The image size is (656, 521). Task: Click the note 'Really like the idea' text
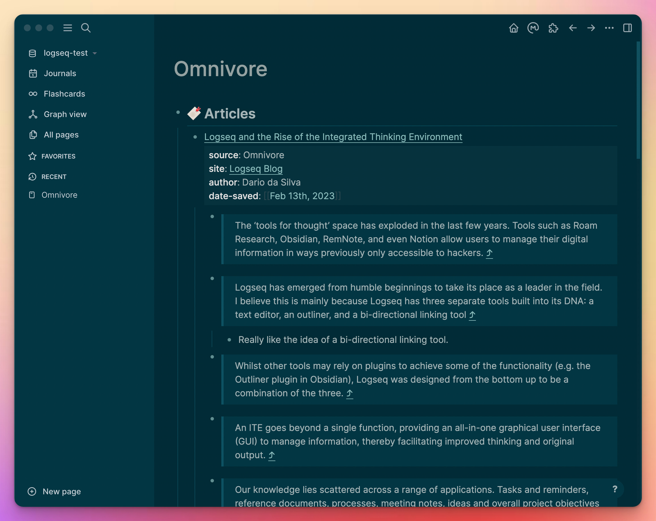coord(343,340)
